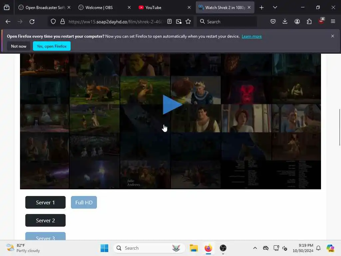This screenshot has width=341, height=256.
Task: Save the page to Pocket
Action: (x=273, y=22)
